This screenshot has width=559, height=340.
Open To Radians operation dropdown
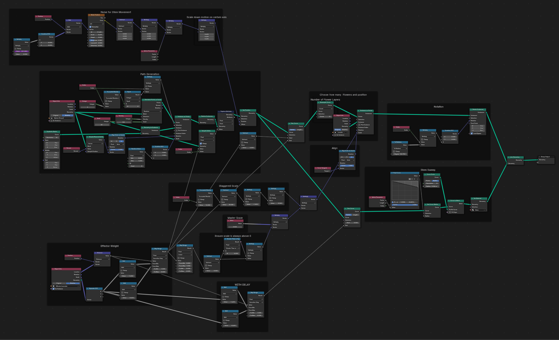tap(399, 149)
